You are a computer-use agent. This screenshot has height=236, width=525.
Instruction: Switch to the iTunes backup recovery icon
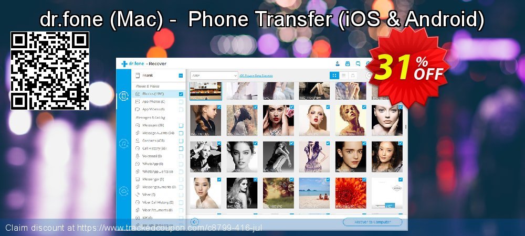[123, 144]
